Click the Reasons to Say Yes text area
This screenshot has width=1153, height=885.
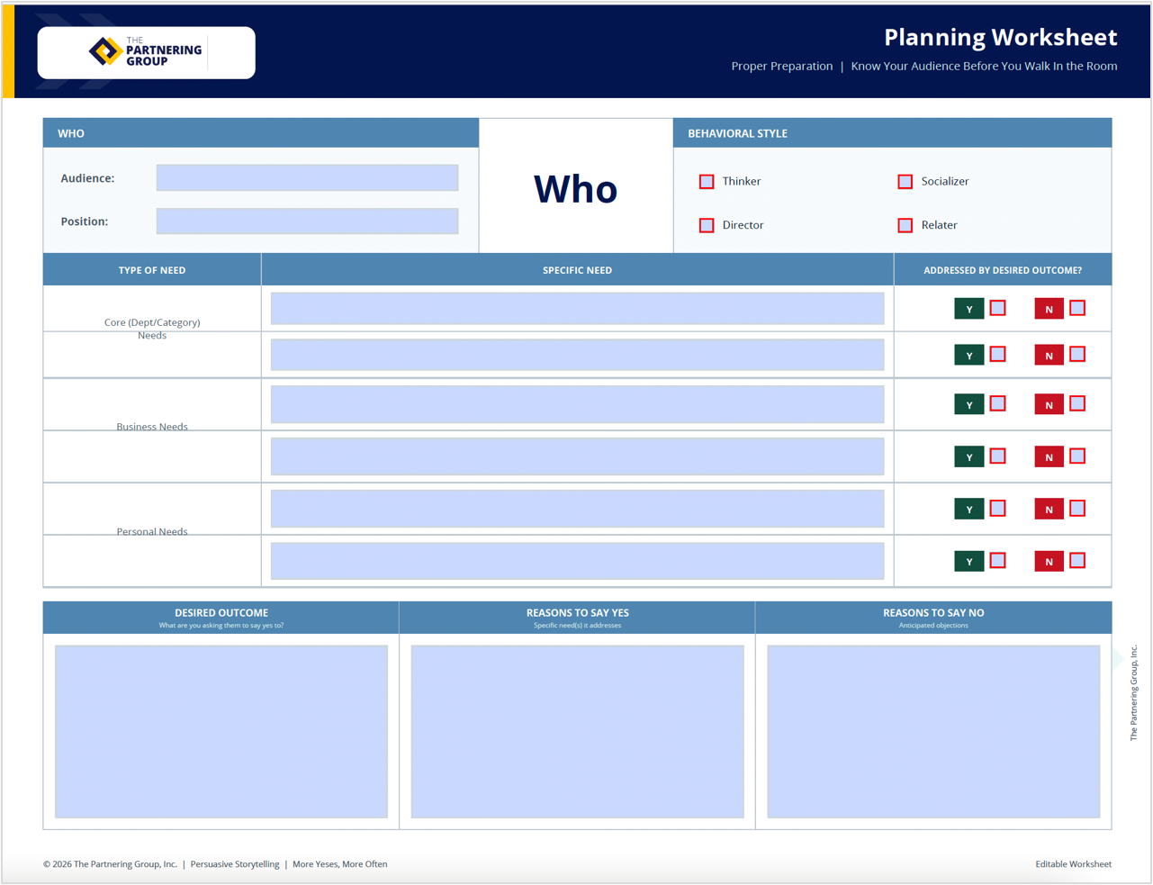[x=577, y=731]
